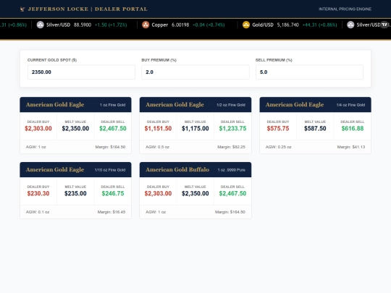This screenshot has width=391, height=293.
Task: Click the Jefferson Locke eagle logo icon
Action: coord(22,9)
